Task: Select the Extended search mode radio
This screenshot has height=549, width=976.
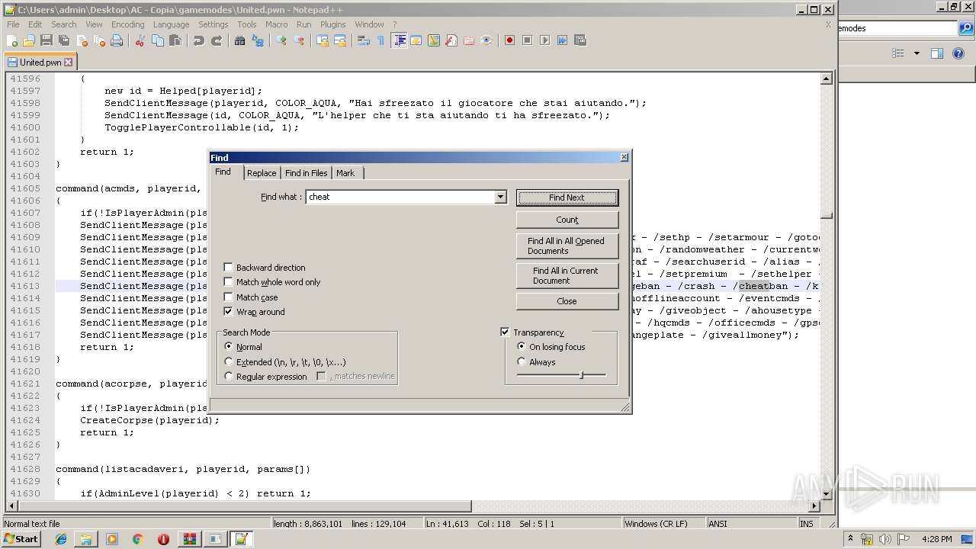Action: [229, 362]
